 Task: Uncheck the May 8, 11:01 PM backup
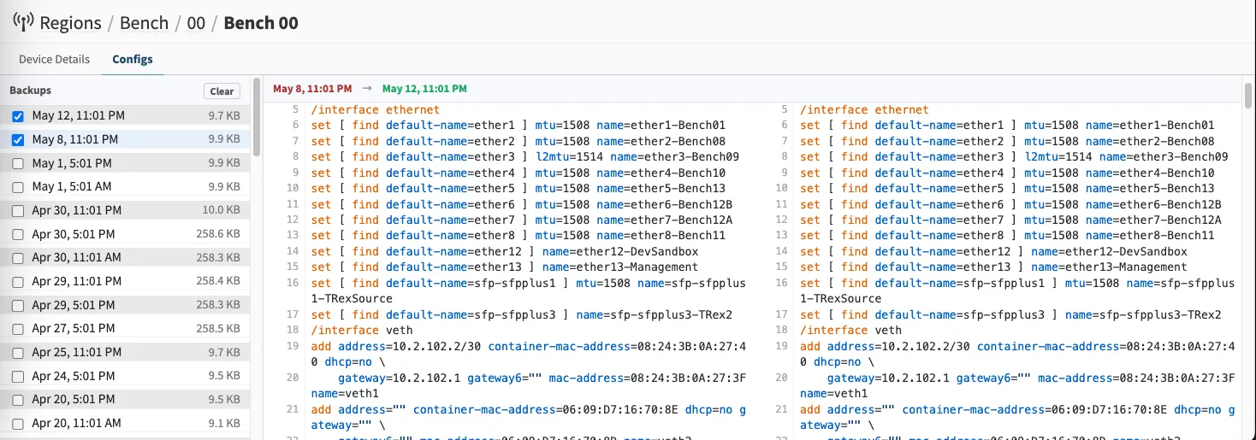coord(18,139)
